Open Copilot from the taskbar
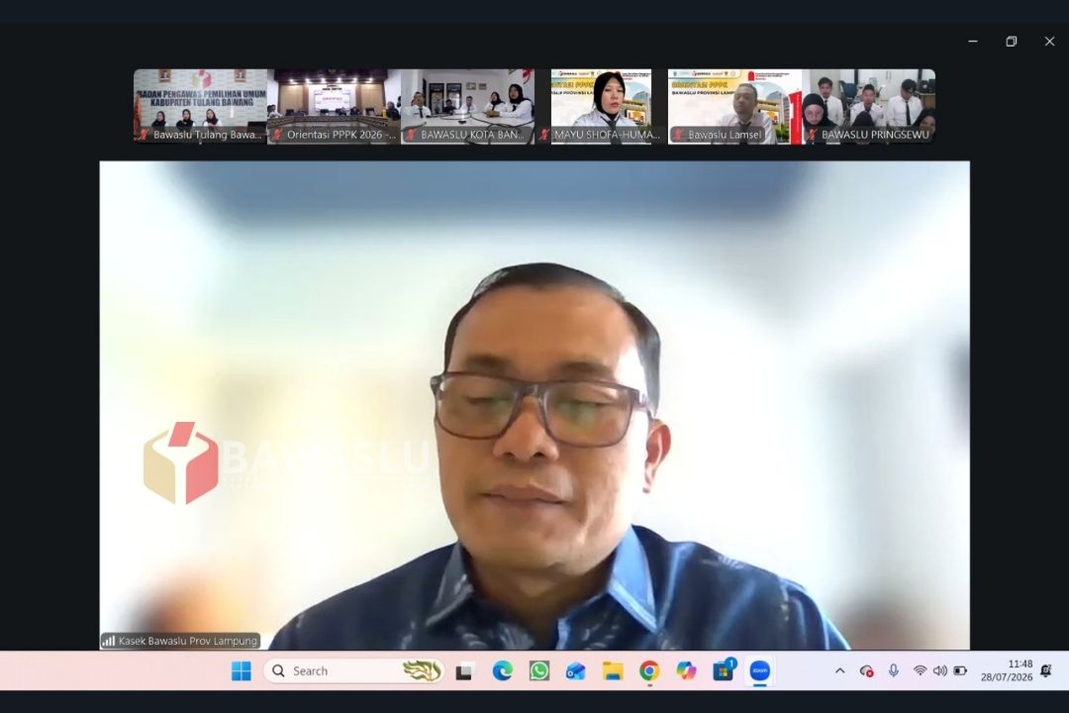This screenshot has width=1069, height=713. (x=686, y=671)
